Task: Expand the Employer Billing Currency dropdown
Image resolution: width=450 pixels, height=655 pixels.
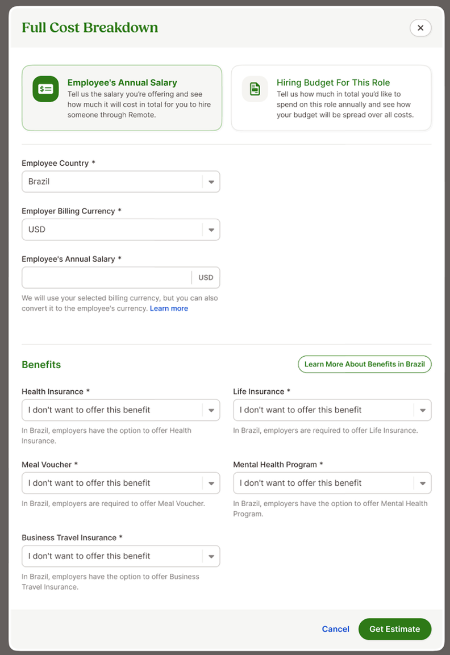Action: (114, 230)
